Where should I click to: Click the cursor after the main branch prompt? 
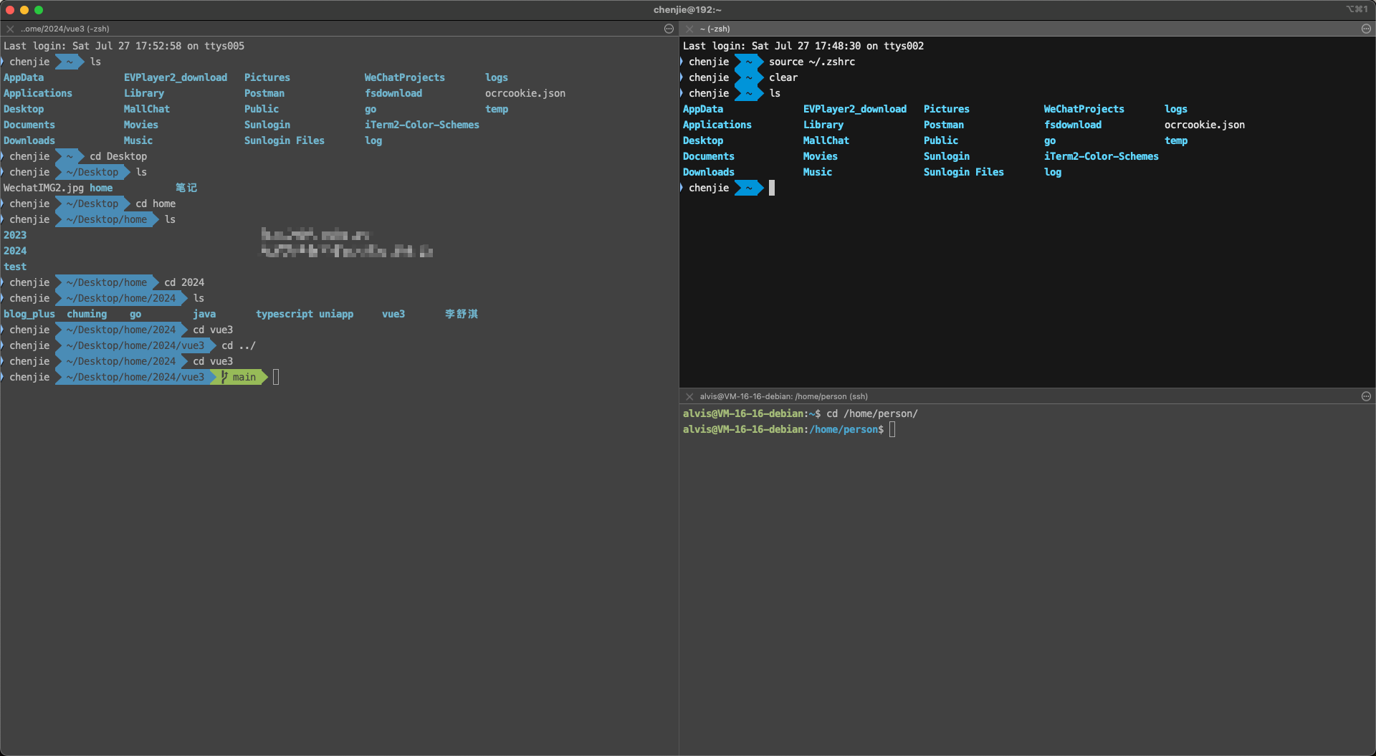(x=276, y=377)
